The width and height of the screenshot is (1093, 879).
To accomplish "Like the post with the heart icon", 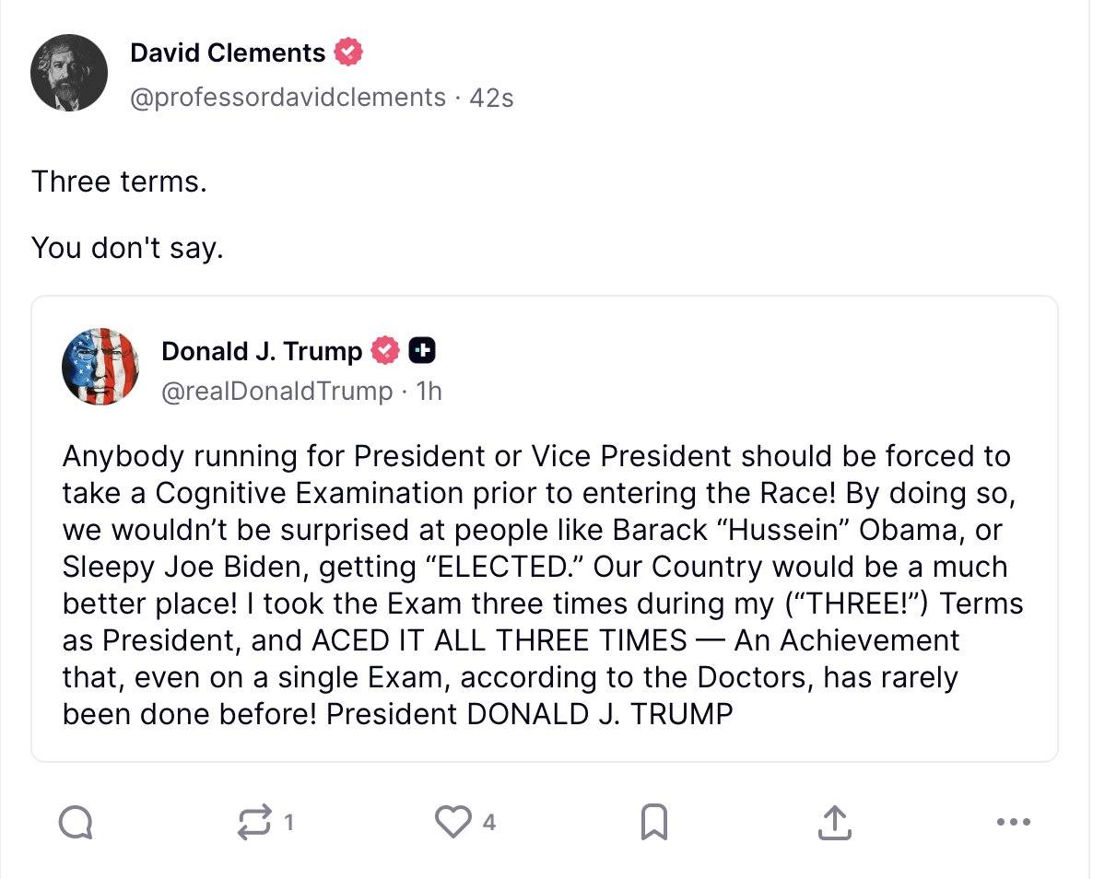I will (x=453, y=823).
